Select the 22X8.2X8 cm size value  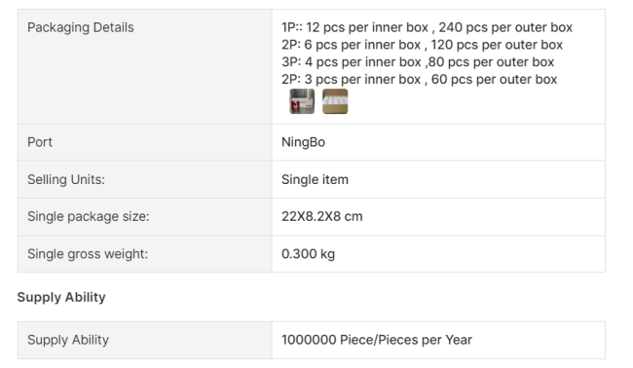321,217
